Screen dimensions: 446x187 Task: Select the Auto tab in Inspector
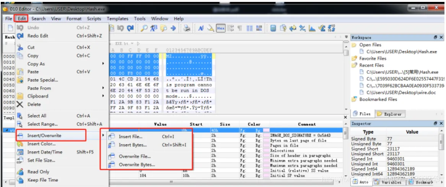click(361, 182)
